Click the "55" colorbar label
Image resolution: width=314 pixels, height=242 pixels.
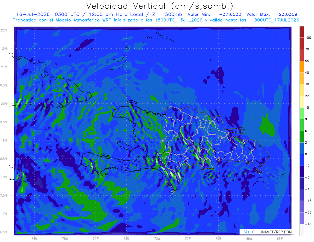point(307,61)
